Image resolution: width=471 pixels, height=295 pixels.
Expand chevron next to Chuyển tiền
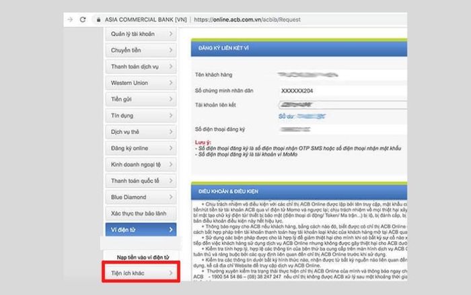pyautogui.click(x=171, y=51)
